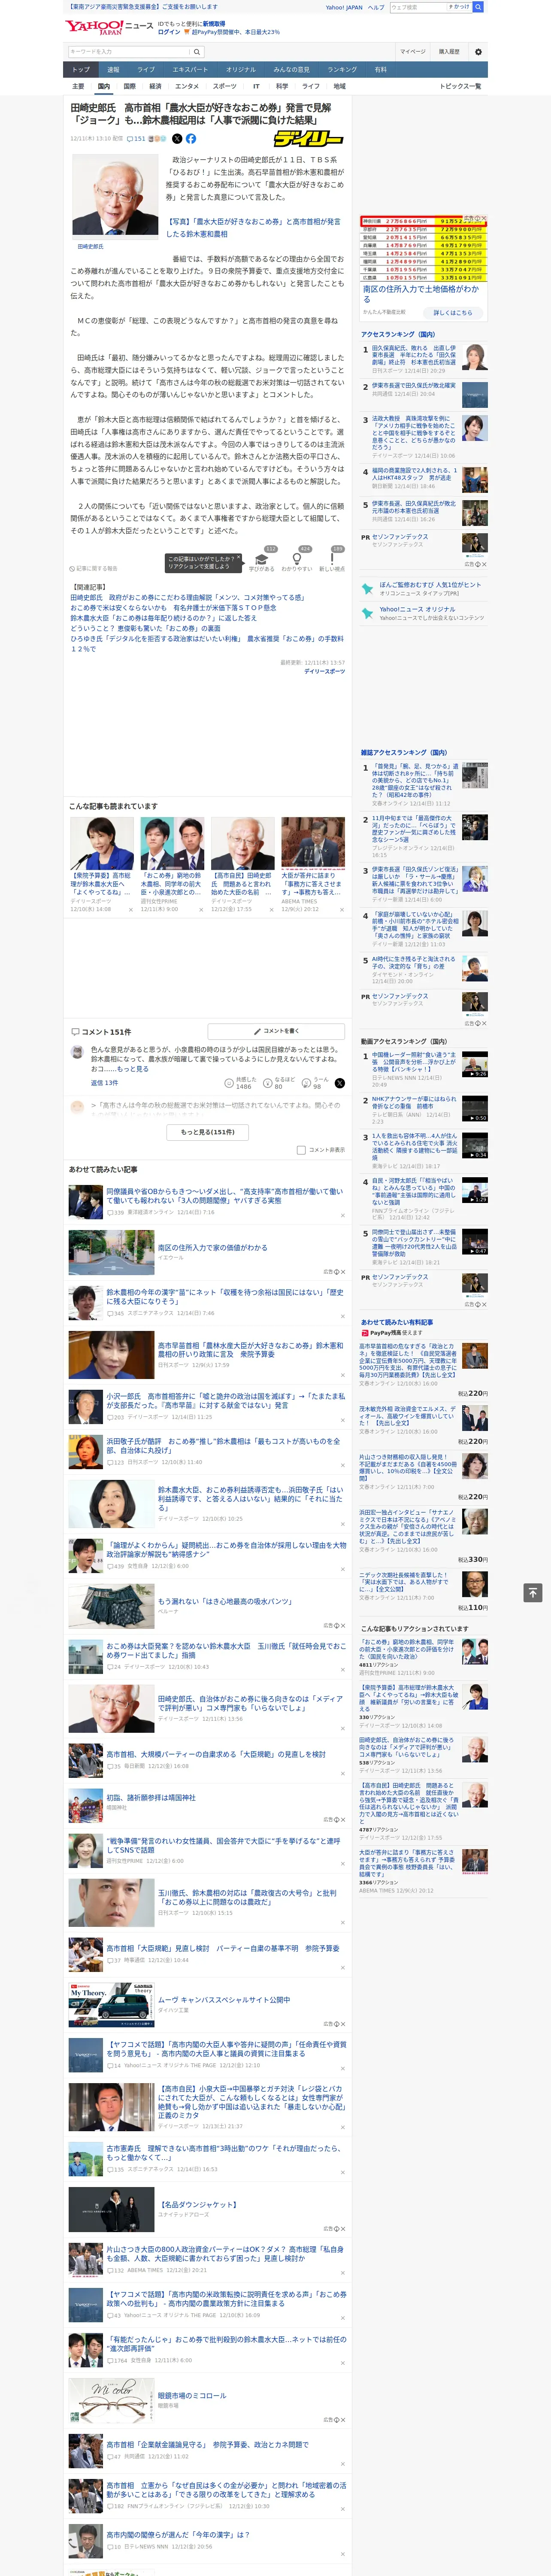
Task: Select the 有料 navigation tab
Action: pos(380,70)
